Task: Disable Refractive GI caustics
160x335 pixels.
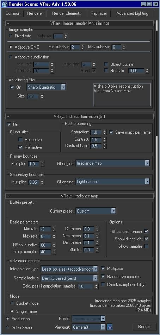Action: [x=20, y=147]
